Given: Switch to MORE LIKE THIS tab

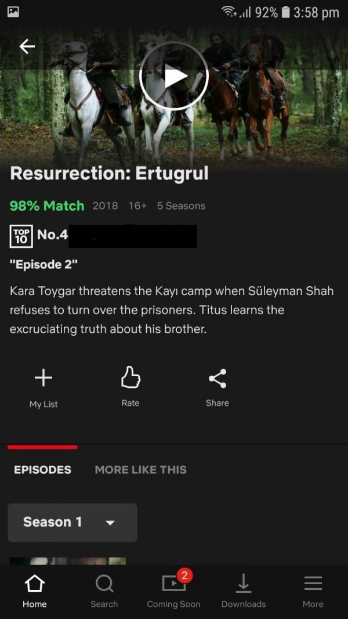Looking at the screenshot, I should [141, 470].
